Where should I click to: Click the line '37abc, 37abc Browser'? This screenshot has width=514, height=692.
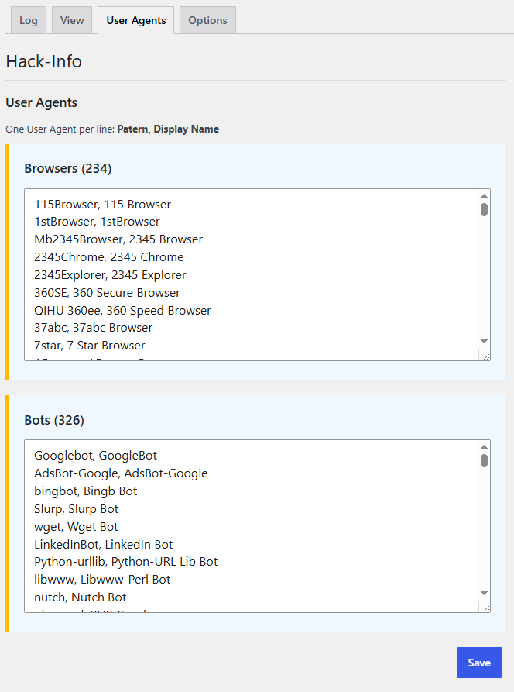[x=93, y=328]
